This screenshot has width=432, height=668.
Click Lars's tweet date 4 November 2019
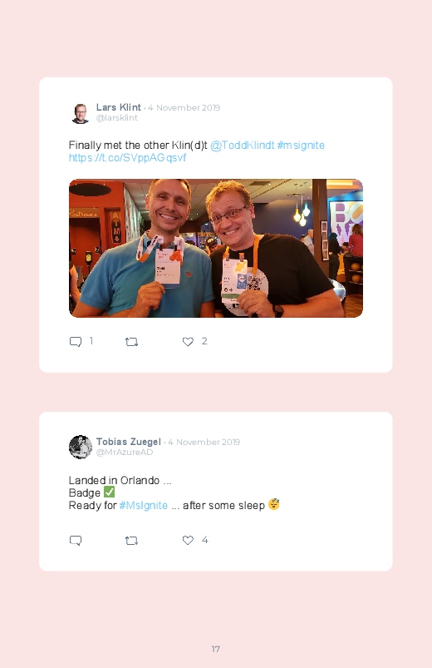[184, 108]
